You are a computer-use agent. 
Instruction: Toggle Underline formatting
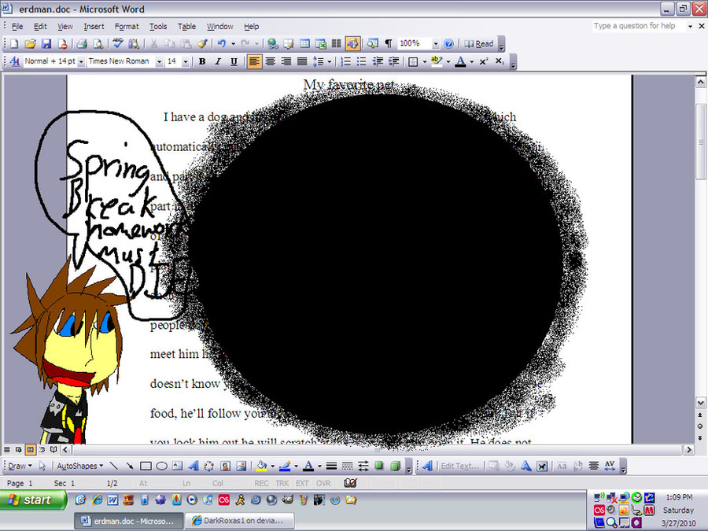tap(234, 61)
